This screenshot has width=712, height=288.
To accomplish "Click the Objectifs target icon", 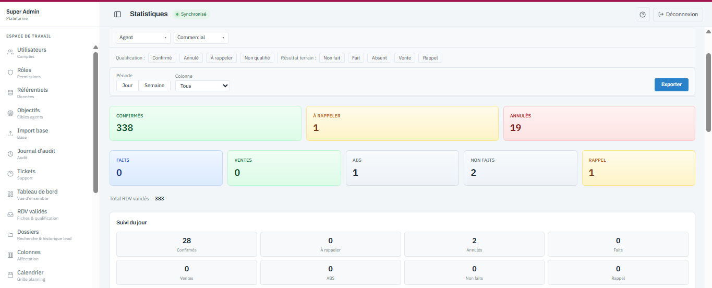I will 10,113.
